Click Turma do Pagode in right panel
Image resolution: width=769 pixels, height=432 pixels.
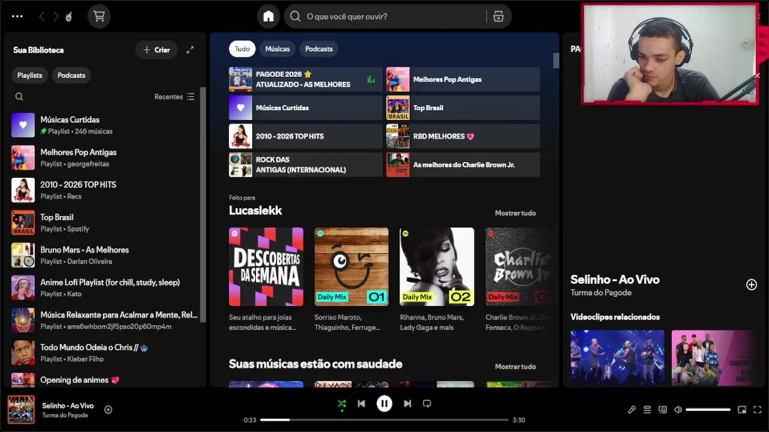[601, 293]
